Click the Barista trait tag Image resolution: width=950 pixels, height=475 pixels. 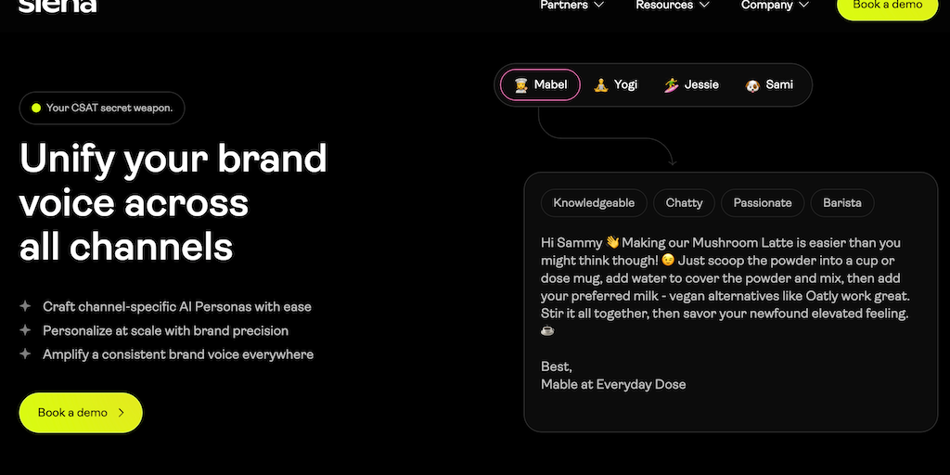(842, 203)
